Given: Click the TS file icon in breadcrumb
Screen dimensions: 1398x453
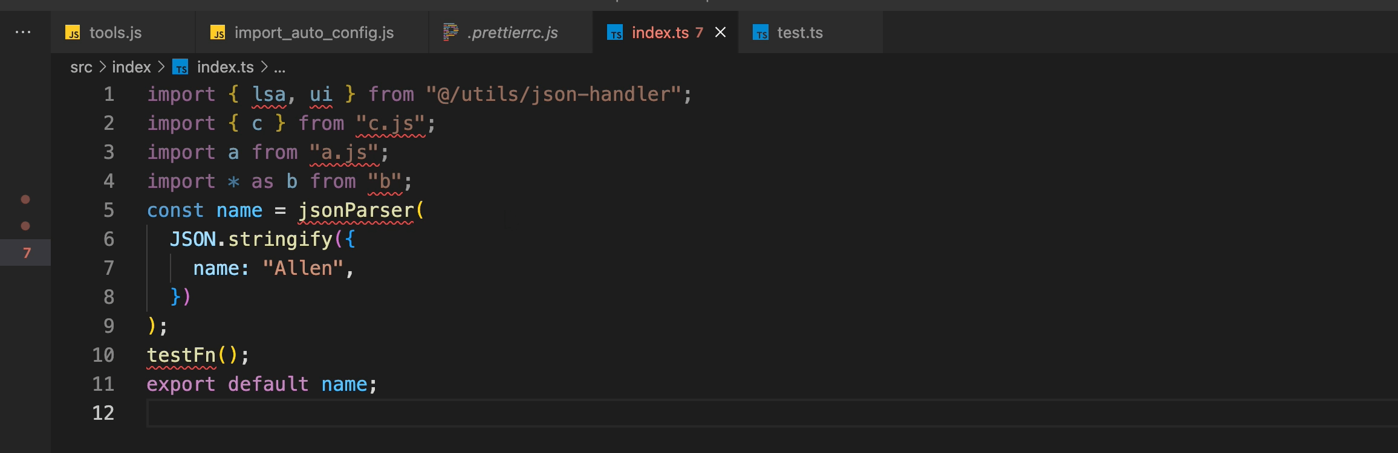Looking at the screenshot, I should (180, 67).
